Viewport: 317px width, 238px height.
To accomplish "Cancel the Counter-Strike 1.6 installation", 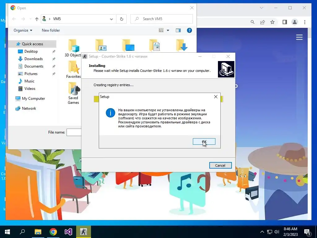I will point(220,165).
